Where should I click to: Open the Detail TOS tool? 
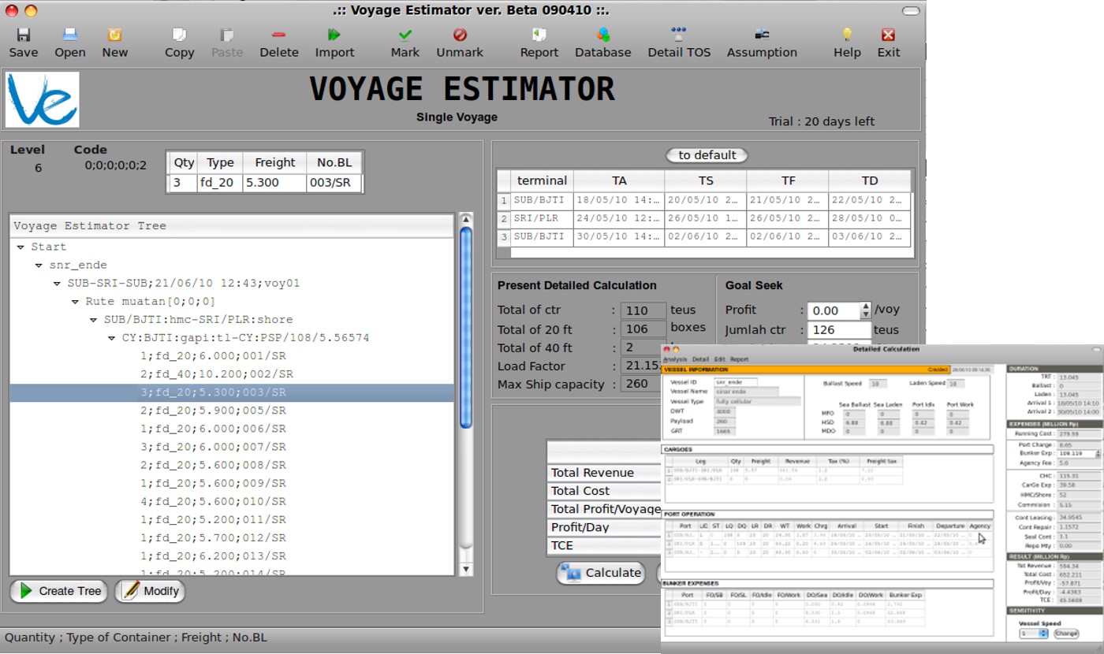678,35
